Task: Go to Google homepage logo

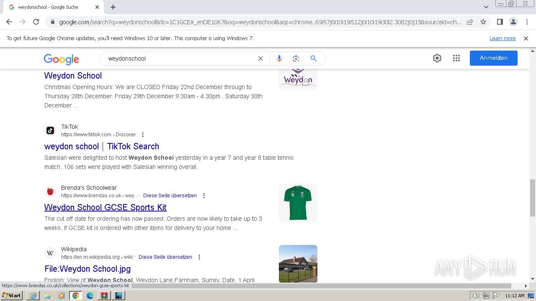Action: pyautogui.click(x=61, y=59)
